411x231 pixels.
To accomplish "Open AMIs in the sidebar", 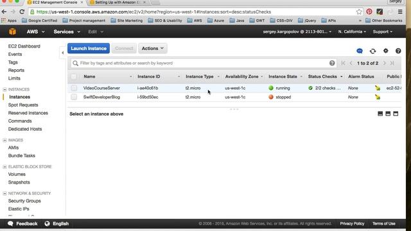I will pos(13,148).
